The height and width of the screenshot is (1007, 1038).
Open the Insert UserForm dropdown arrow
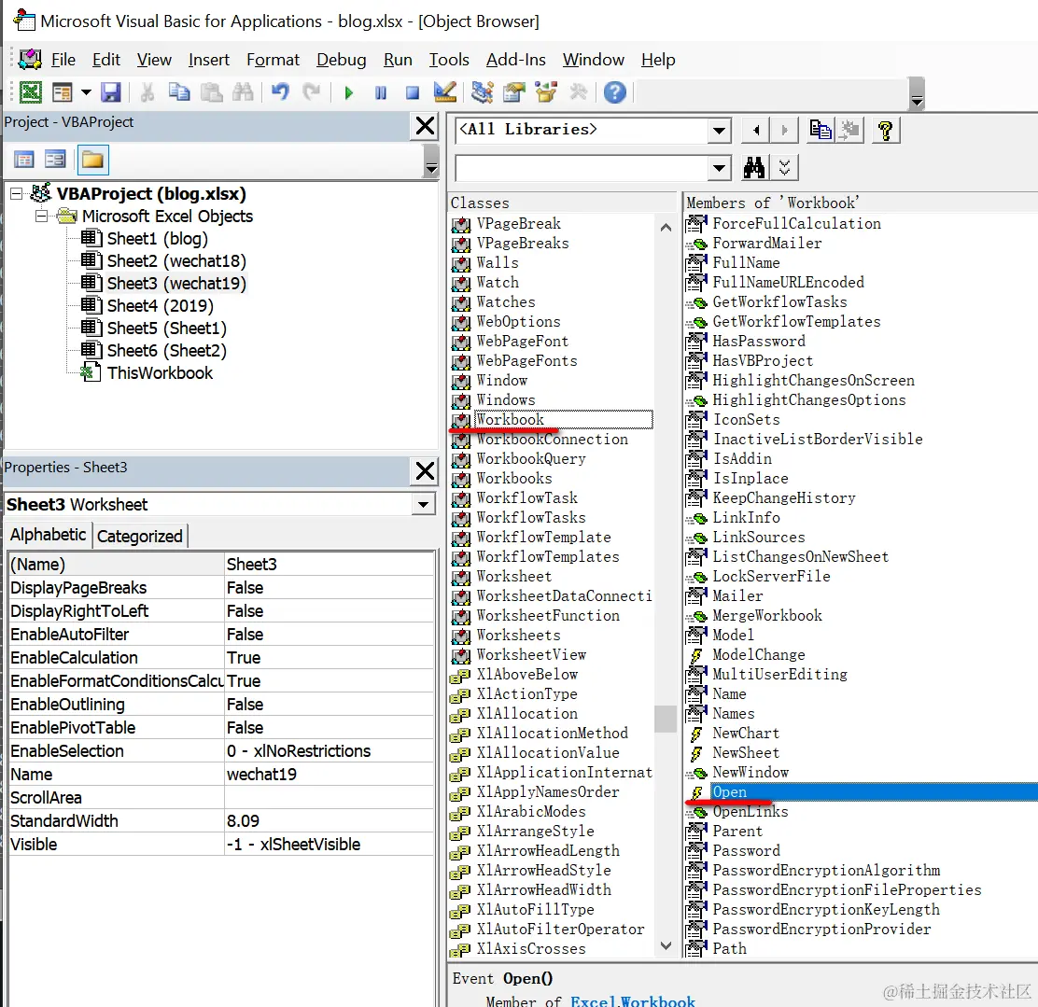[x=86, y=92]
